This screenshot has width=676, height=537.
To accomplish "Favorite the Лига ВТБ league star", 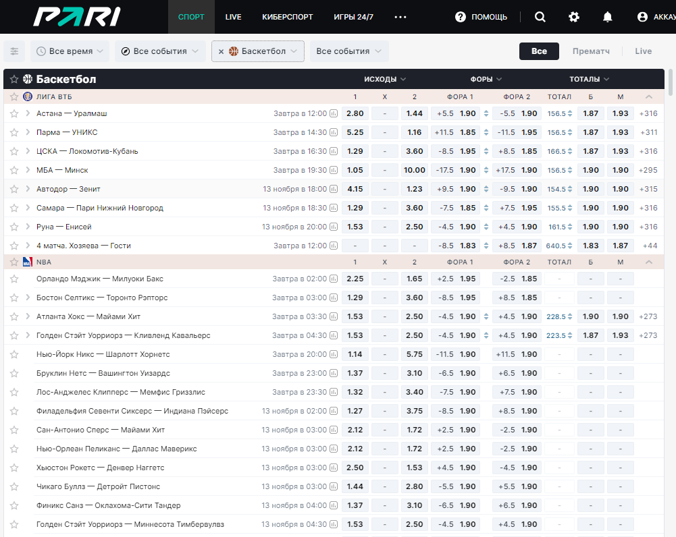I will pos(14,97).
